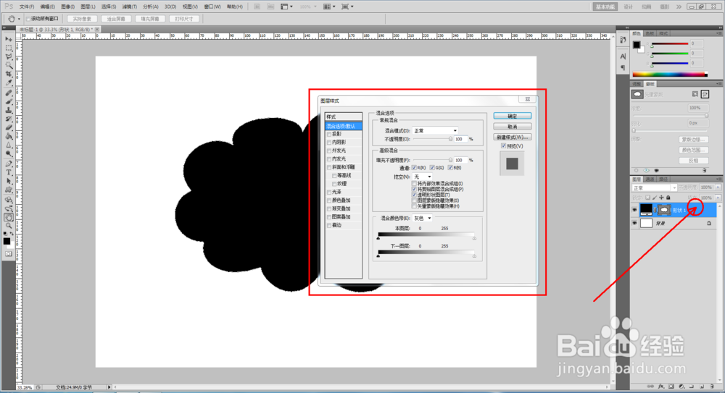Switch to the 路径 paths tab
Viewport: 725px width, 393px height.
click(x=663, y=179)
